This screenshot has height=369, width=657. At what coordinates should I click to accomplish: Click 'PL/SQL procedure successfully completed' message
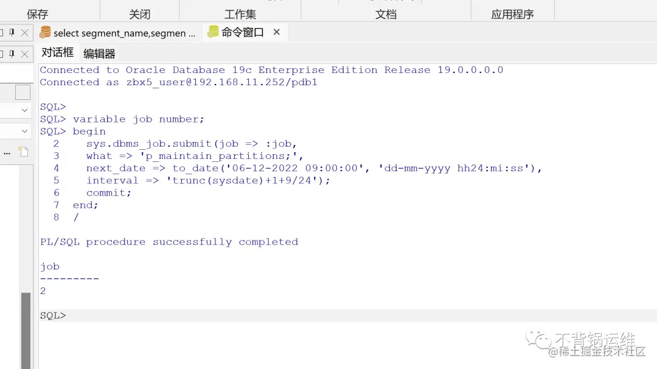169,242
